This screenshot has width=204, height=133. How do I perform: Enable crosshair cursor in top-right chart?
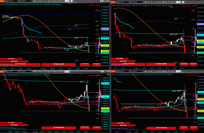157,2
